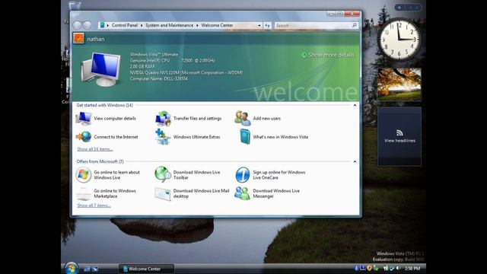The height and width of the screenshot is (274, 487).
Task: Click the Refresh button beside address bar
Action: click(x=267, y=25)
